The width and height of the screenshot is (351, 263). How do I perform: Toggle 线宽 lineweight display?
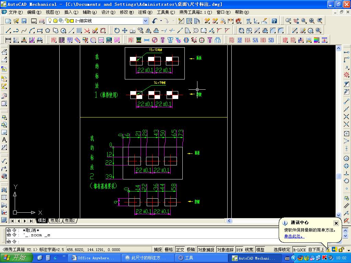249,250
